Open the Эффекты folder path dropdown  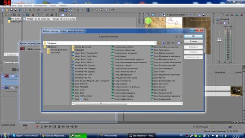[x=155, y=43]
